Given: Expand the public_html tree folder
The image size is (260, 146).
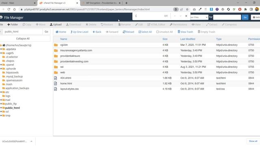Looking at the screenshot, I should tap(1, 108).
